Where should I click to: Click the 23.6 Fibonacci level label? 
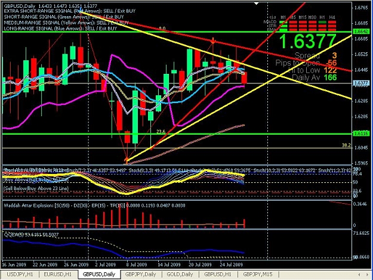[x=161, y=131]
